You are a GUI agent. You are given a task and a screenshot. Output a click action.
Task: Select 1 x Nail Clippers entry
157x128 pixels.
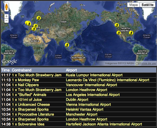click(25, 85)
